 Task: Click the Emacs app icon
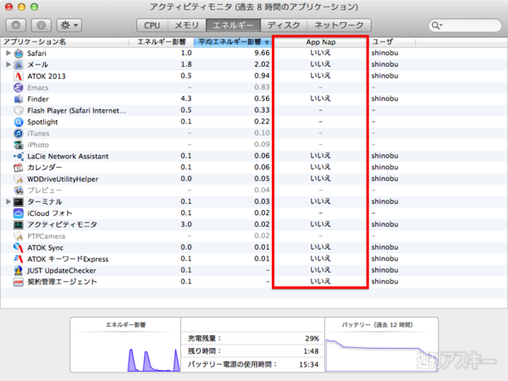coord(19,87)
